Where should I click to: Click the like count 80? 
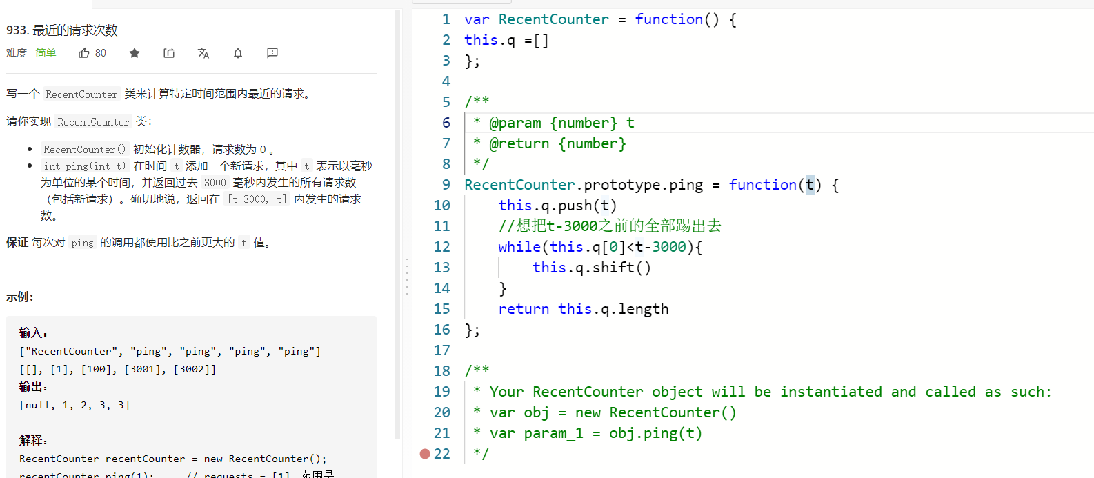pos(101,53)
